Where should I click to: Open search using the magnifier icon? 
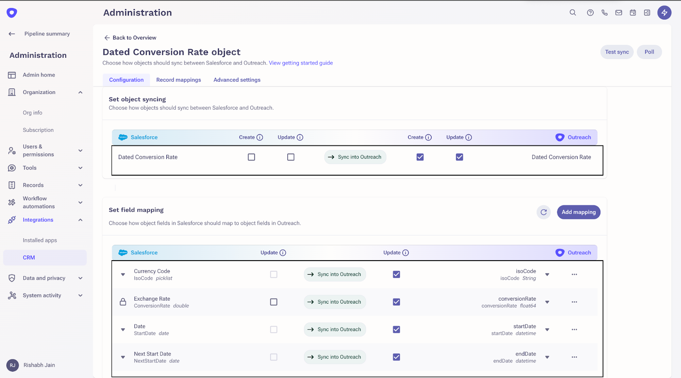573,13
